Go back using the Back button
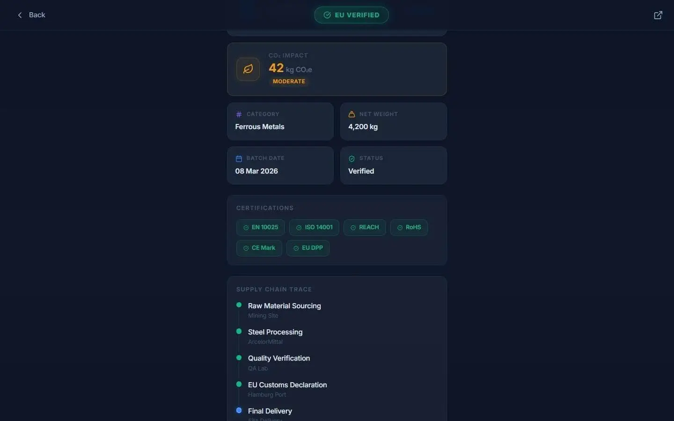This screenshot has width=674, height=421. 31,15
